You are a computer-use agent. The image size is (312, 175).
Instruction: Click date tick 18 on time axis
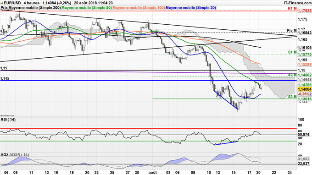pyautogui.click(x=72, y=172)
